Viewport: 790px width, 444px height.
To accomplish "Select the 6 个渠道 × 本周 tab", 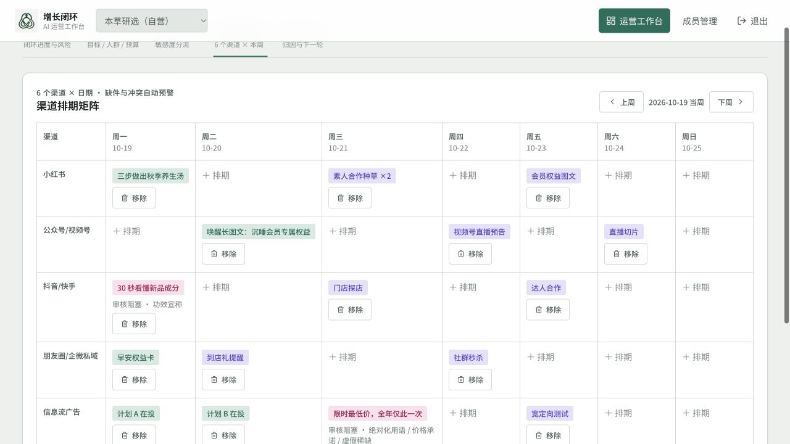I will [x=239, y=45].
